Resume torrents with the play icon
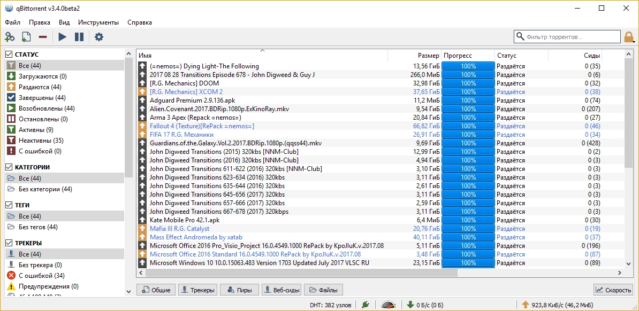Image resolution: width=639 pixels, height=311 pixels. click(x=63, y=37)
